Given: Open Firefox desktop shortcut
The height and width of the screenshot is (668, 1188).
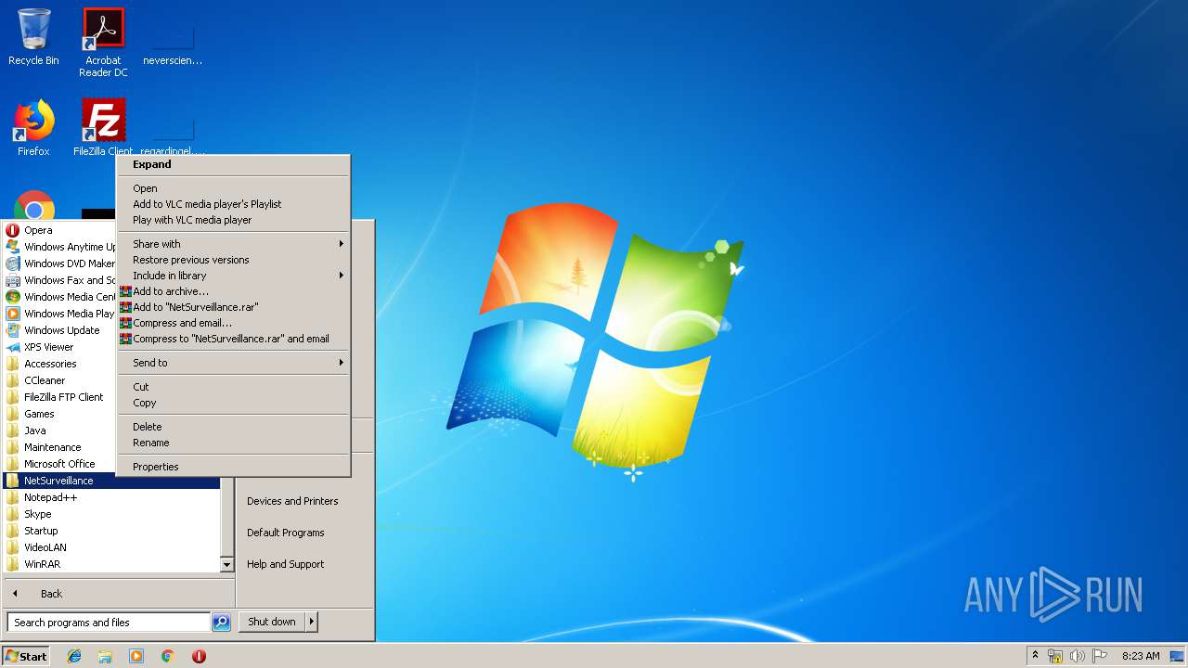Looking at the screenshot, I should [33, 128].
